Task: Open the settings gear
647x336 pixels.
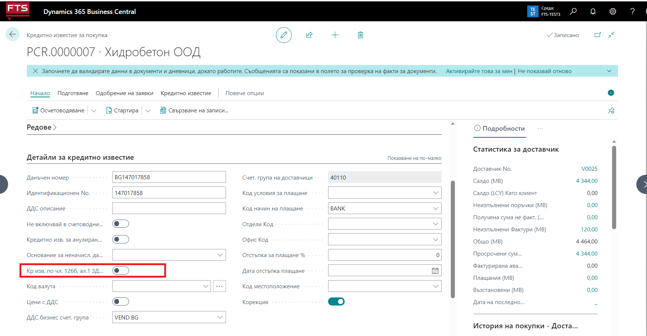Action: (613, 11)
